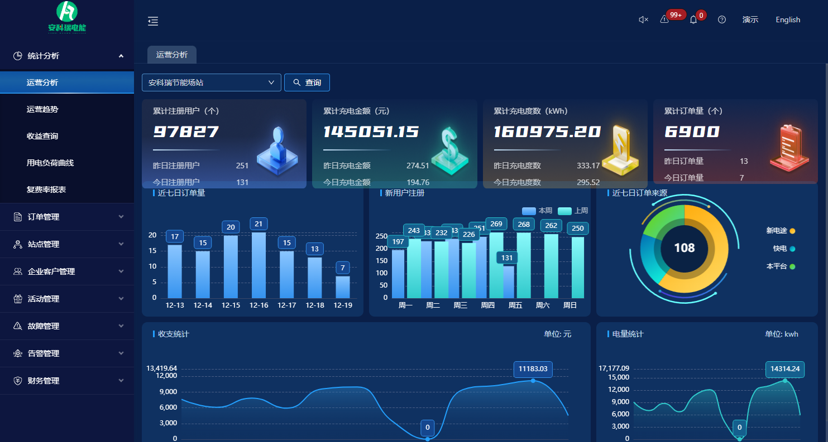This screenshot has height=442, width=828.
Task: Toggle 本平台 in the order source legend
Action: pos(781,266)
